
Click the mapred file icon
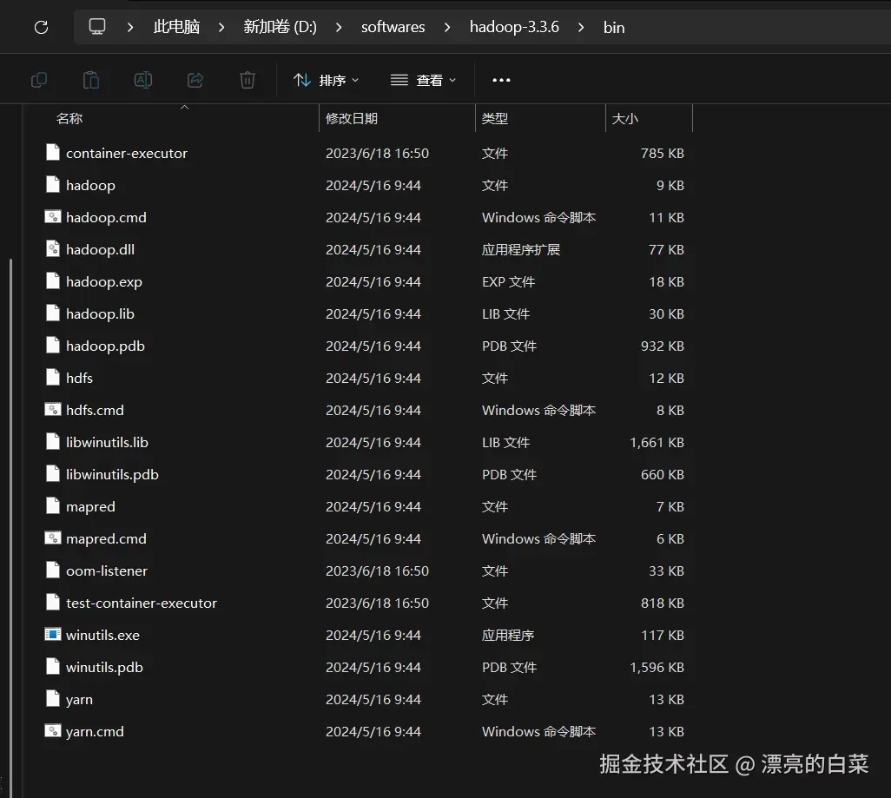[53, 506]
